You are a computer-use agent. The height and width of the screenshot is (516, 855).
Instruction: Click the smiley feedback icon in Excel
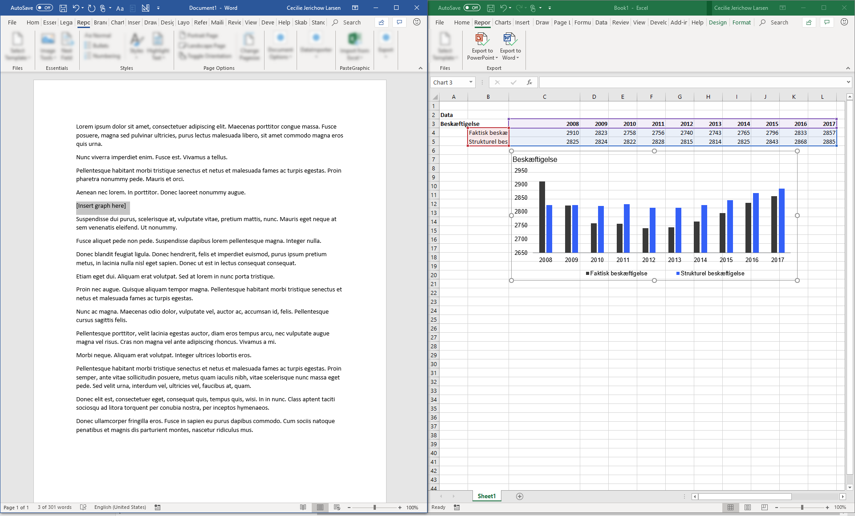844,22
